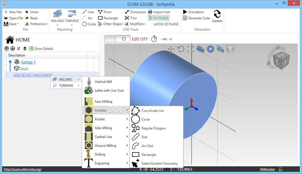Click the New File icon
Image resolution: width=302 pixels, height=174 pixels.
[6, 12]
